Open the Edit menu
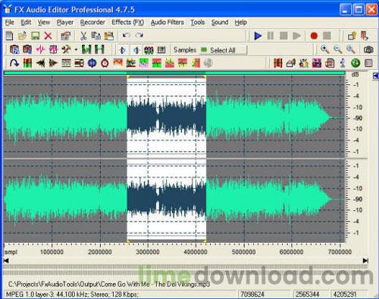Screen dimensions: 379x299 coord(26,22)
